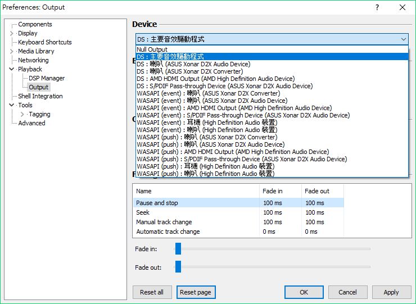Open Tools preferences page
This screenshot has height=304, width=416.
[25, 105]
